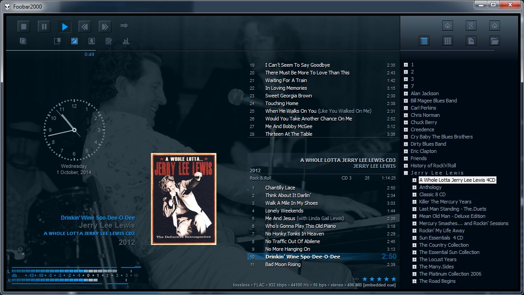Screen dimensions: 524x295
Task: Expand the Classic 8 CD album node
Action: click(x=414, y=194)
